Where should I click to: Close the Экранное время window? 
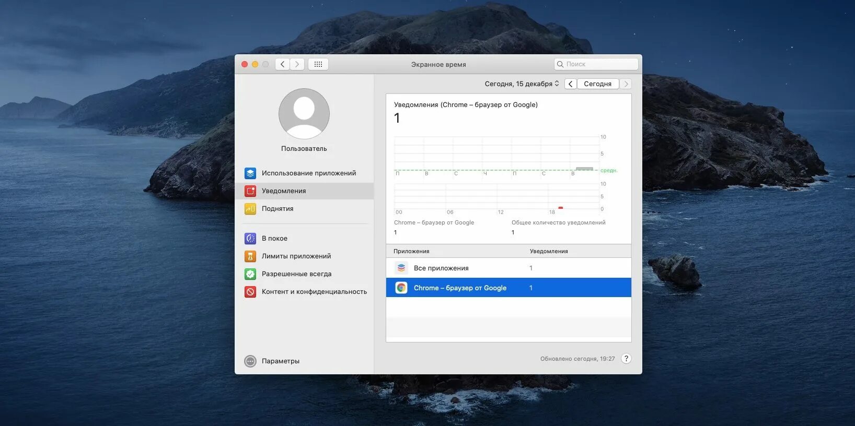pyautogui.click(x=245, y=64)
